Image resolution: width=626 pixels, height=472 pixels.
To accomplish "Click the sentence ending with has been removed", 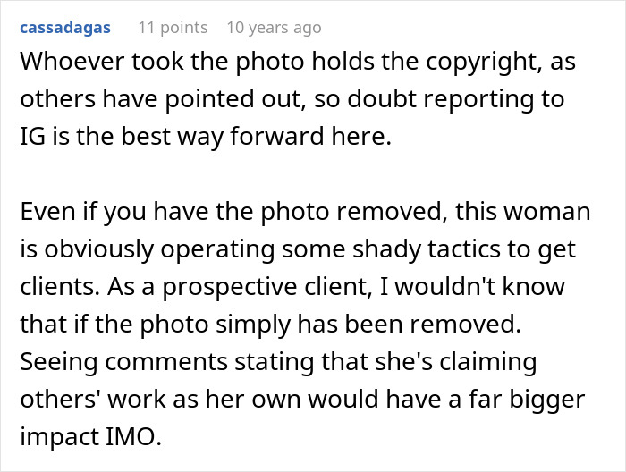I will (271, 324).
